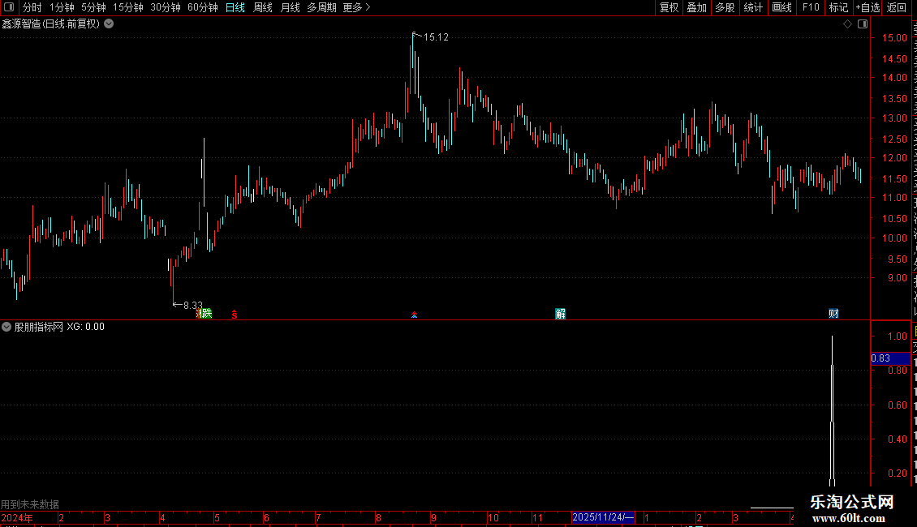
Task: Open the 股朋指标网 indicator dropdown
Action: (x=6, y=328)
